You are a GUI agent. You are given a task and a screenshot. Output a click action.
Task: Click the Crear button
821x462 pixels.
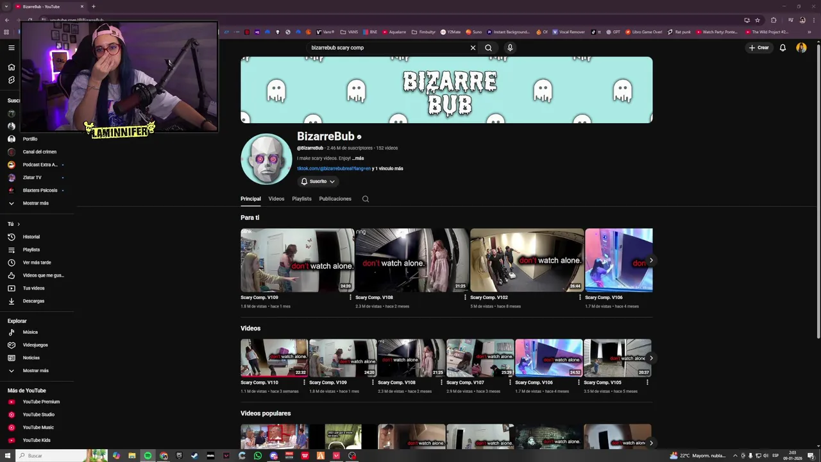[x=759, y=47]
